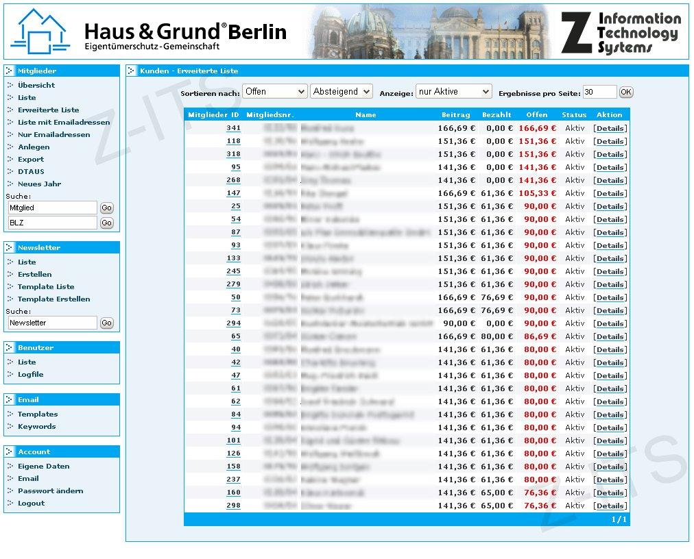Click Details for member 237
This screenshot has height=559, width=694.
click(x=610, y=480)
